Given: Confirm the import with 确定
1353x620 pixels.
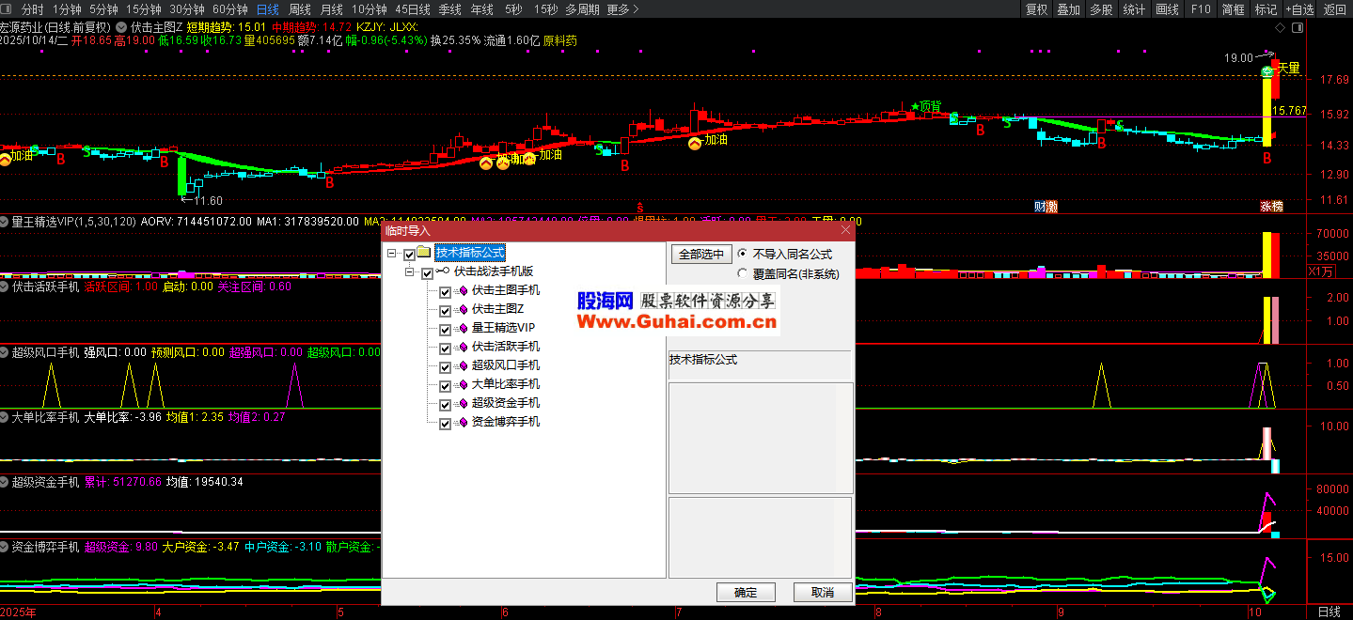Looking at the screenshot, I should click(x=746, y=593).
